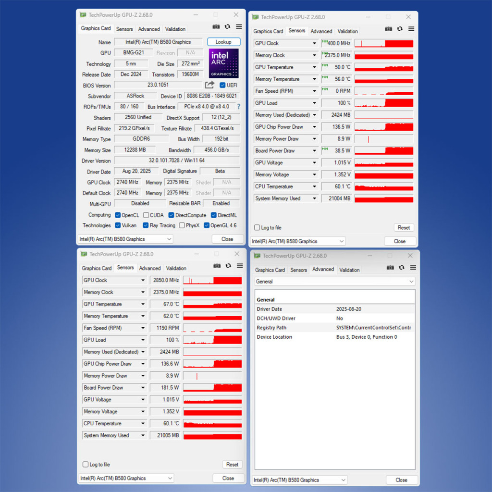Click GPU Load graph in top-right Sensors window
Screen dimensions: 492x492
pos(384,103)
